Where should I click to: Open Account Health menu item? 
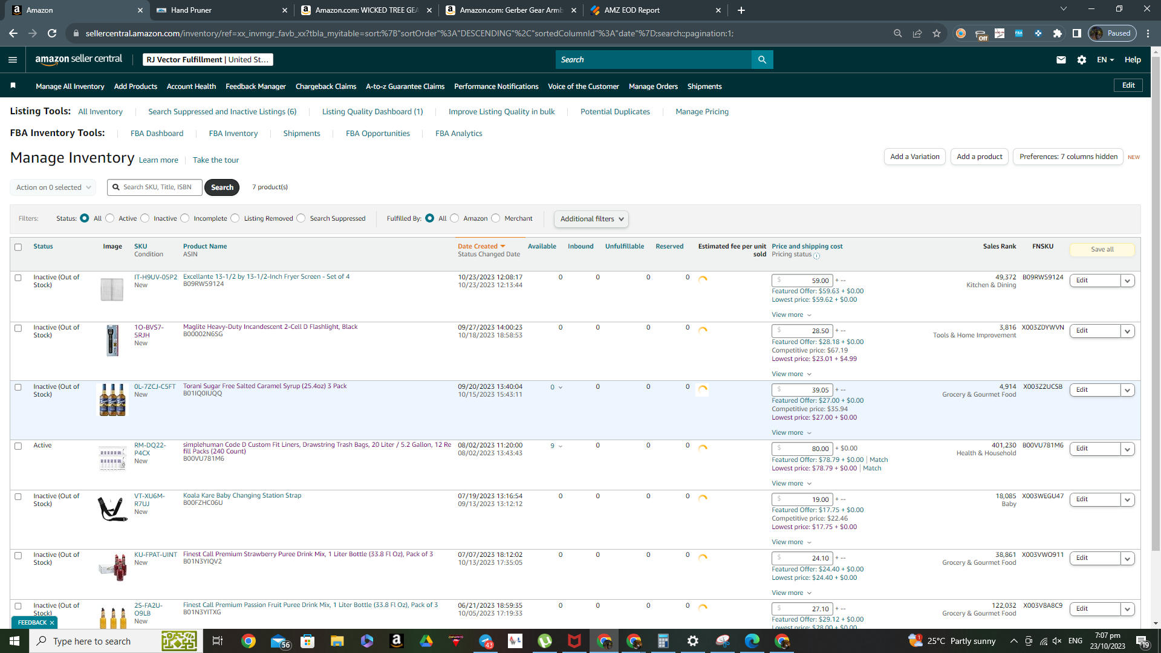191,86
